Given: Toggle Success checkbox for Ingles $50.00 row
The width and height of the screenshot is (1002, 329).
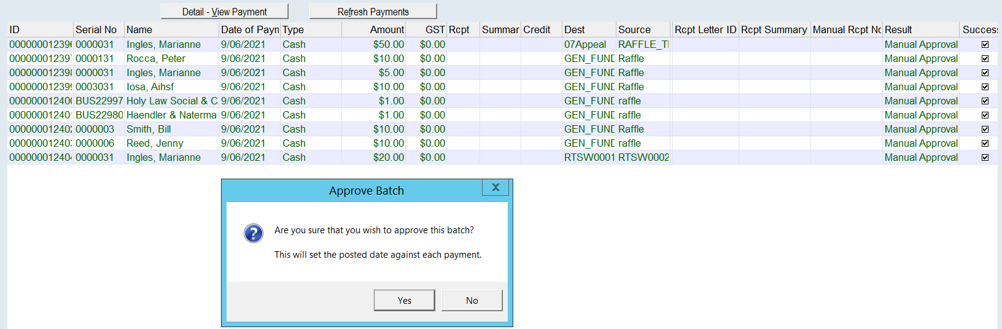Looking at the screenshot, I should pos(985,44).
